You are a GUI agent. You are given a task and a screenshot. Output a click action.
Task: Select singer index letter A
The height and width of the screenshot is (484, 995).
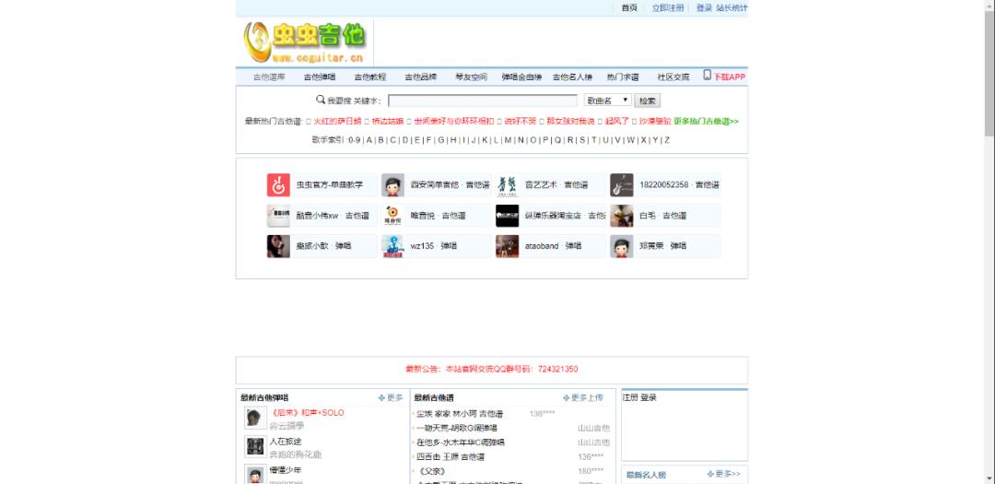[369, 140]
